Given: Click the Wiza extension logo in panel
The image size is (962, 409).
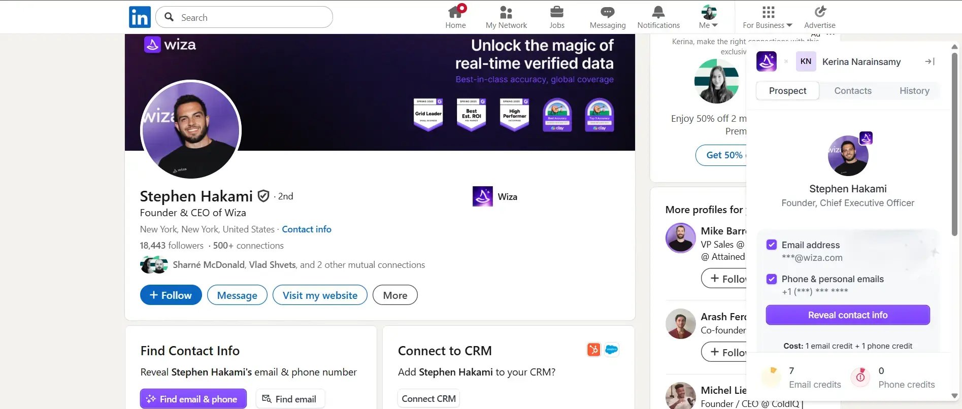Looking at the screenshot, I should (767, 61).
